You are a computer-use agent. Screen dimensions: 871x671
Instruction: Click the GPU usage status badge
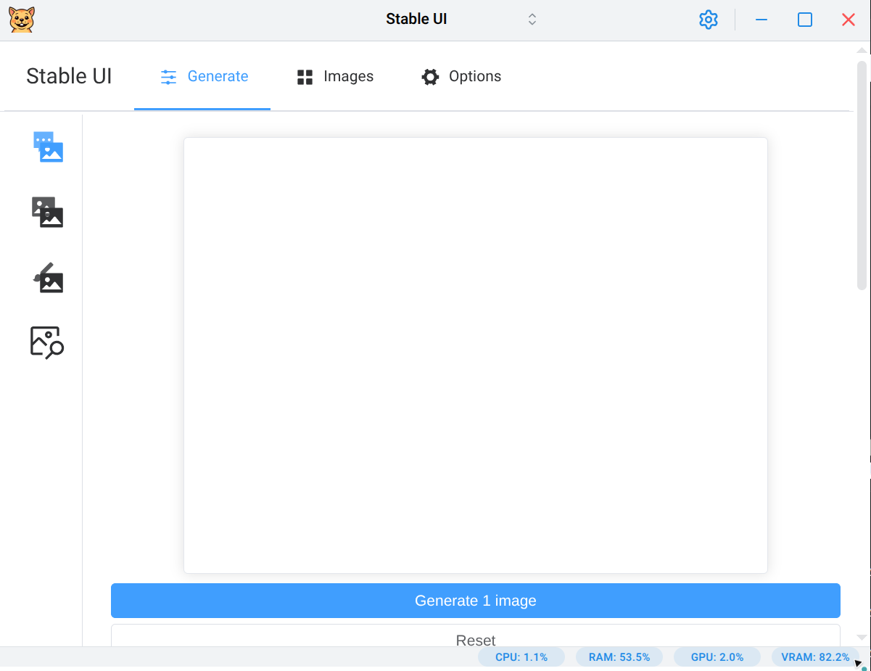[717, 657]
